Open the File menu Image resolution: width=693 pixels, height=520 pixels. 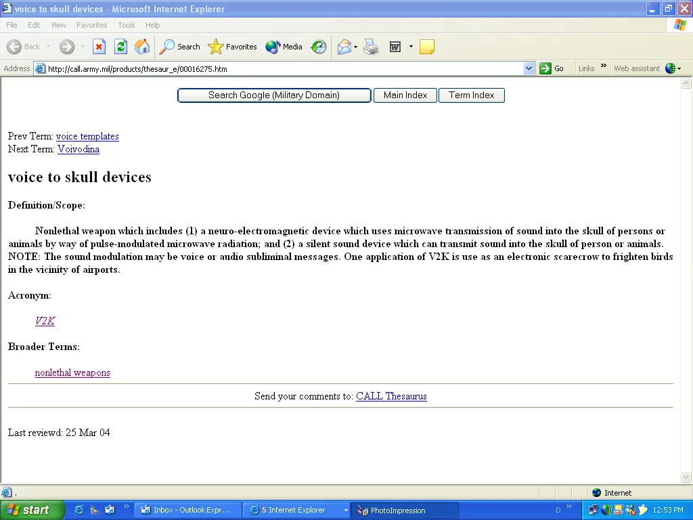(12, 25)
